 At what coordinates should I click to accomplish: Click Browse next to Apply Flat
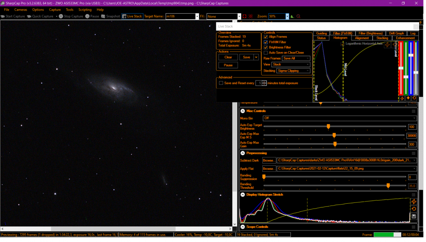[x=269, y=169]
